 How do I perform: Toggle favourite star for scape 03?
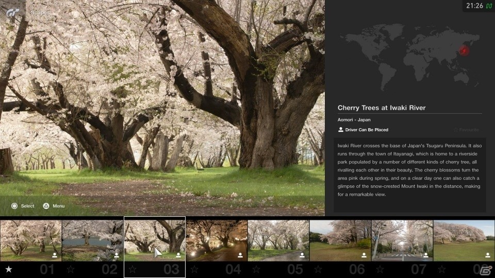(x=133, y=269)
